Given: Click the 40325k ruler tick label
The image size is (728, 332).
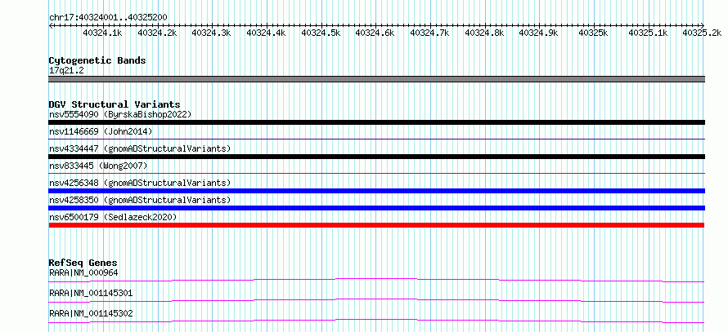Looking at the screenshot, I should click(x=594, y=33).
